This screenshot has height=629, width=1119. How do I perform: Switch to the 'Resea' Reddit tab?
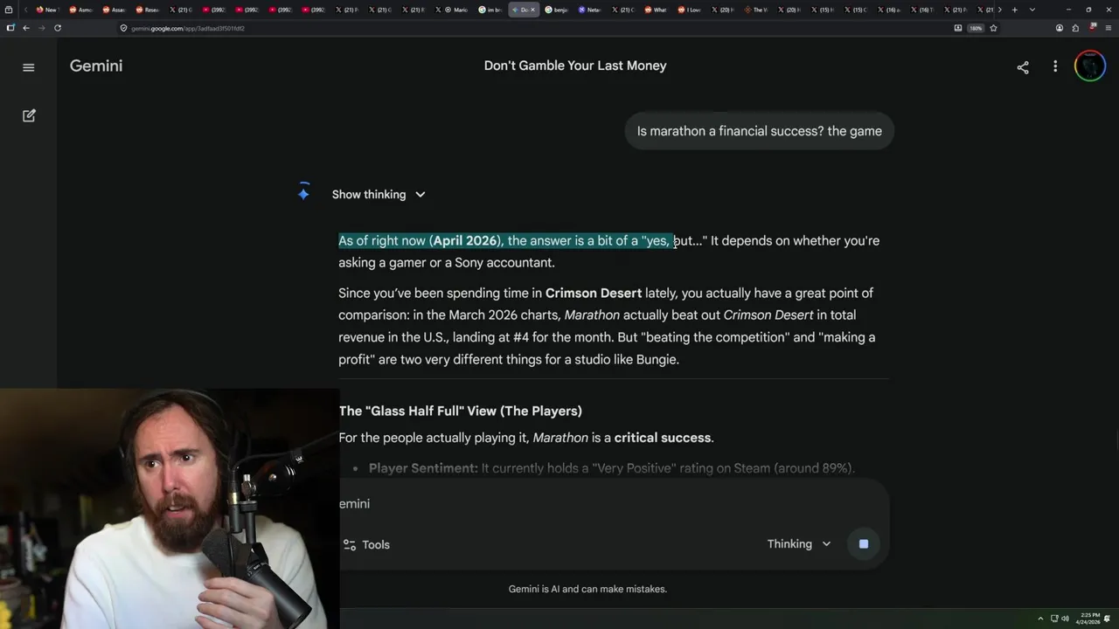pyautogui.click(x=147, y=10)
